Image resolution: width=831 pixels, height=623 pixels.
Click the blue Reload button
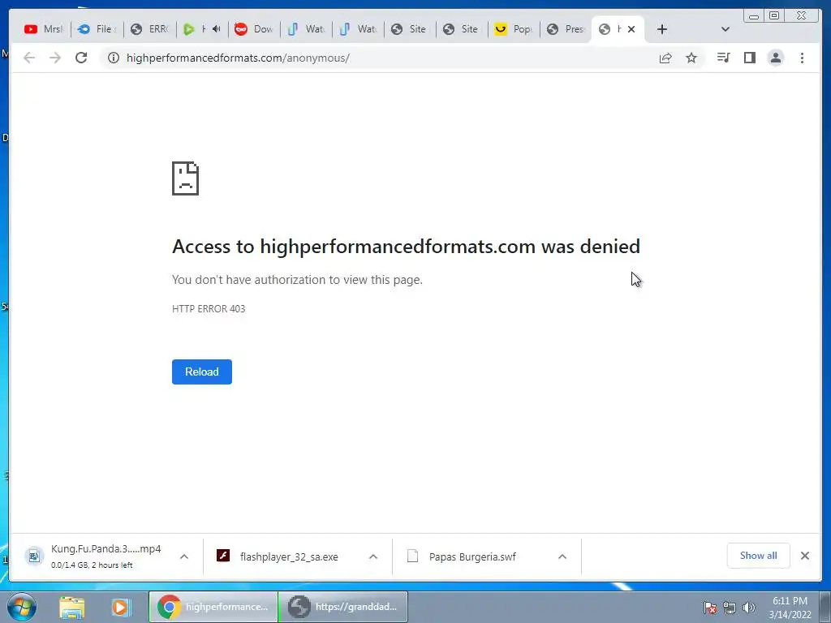coord(202,372)
